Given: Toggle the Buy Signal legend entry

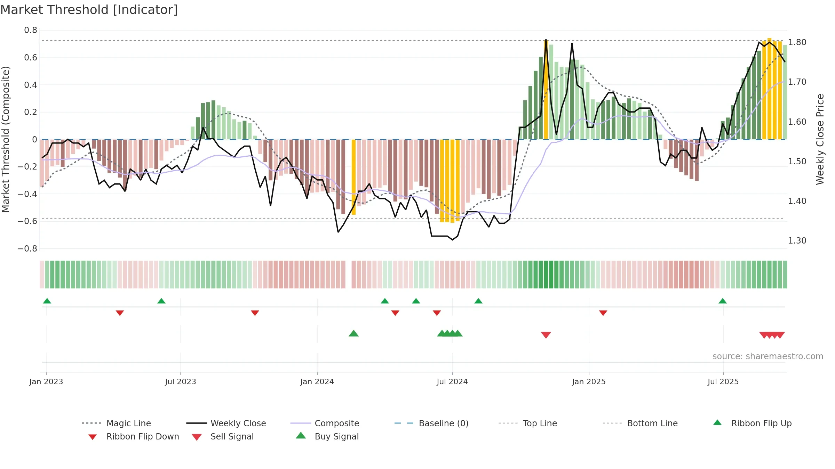Looking at the screenshot, I should tap(327, 436).
